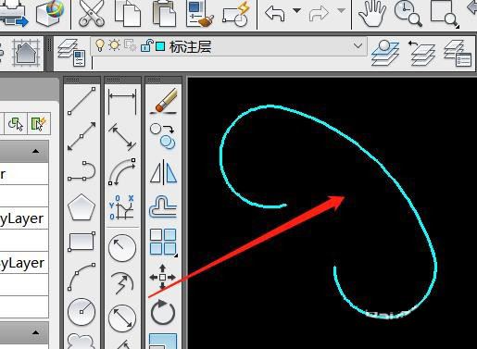477x349 pixels.
Task: Open the Redo history dropdown arrow
Action: (x=341, y=10)
